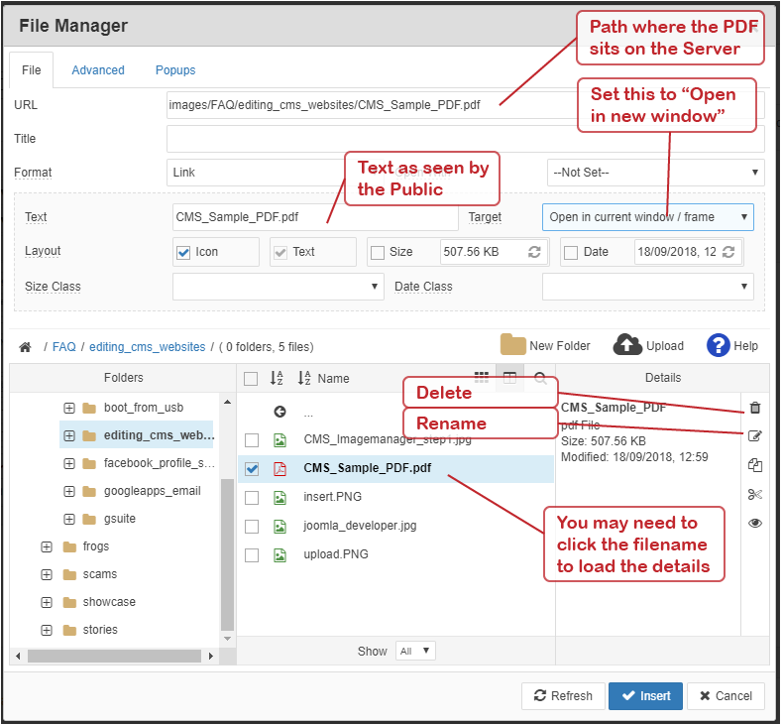The image size is (782, 725).
Task: Click the copy icon in Details panel
Action: [755, 465]
